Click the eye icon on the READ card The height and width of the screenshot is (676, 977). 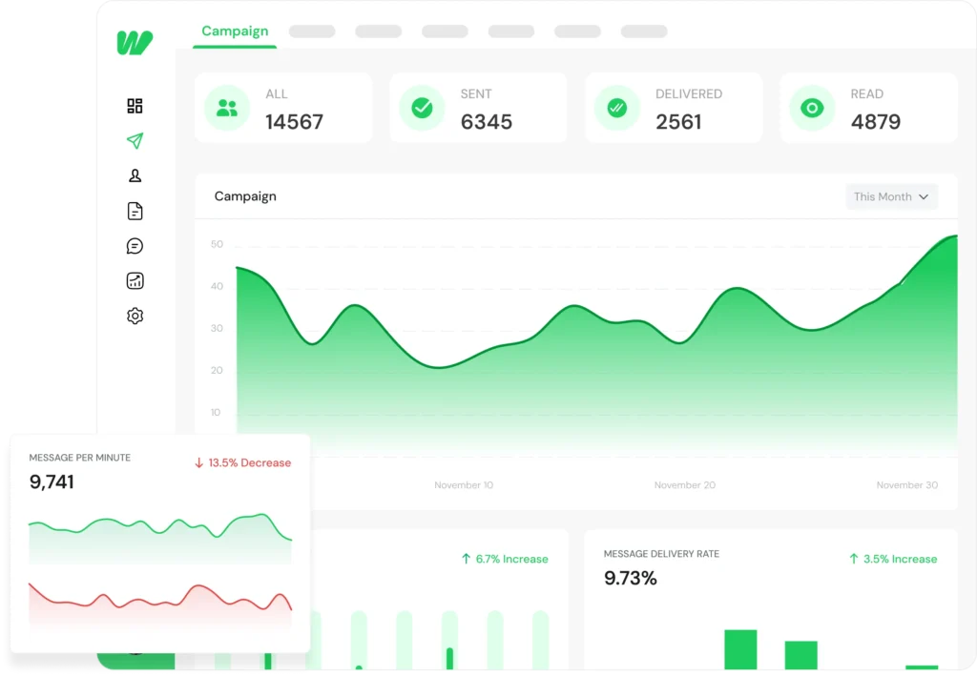[812, 109]
